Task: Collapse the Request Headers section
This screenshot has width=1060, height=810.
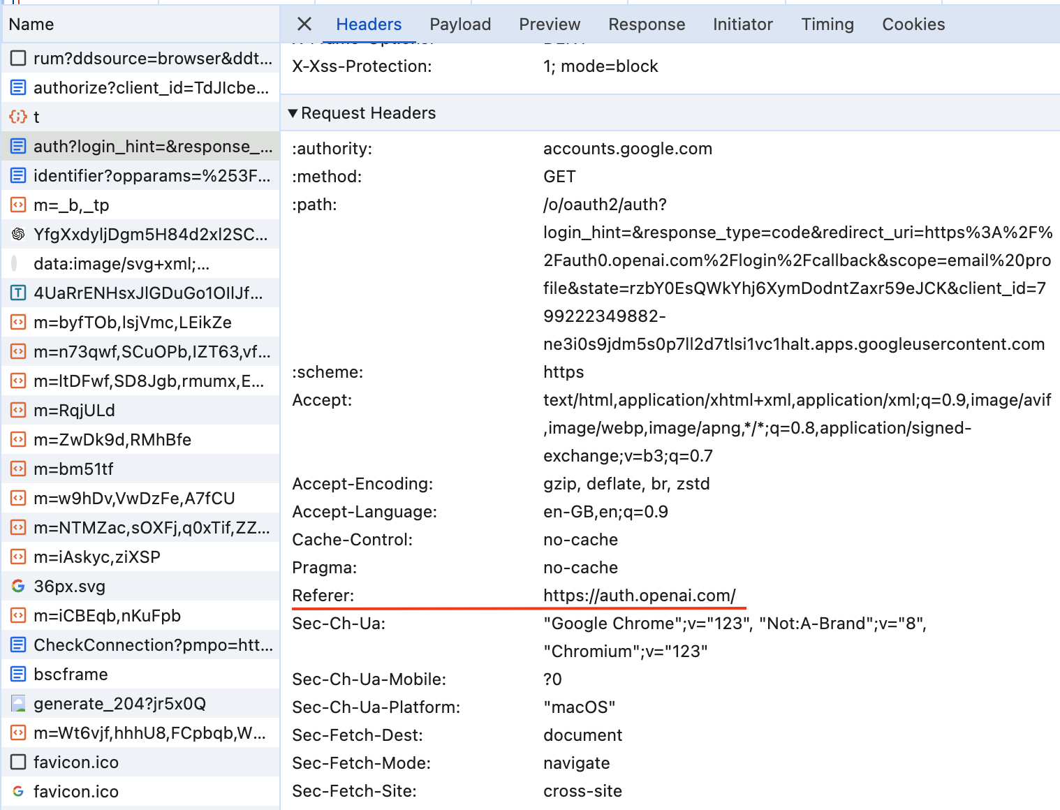Action: pyautogui.click(x=293, y=113)
